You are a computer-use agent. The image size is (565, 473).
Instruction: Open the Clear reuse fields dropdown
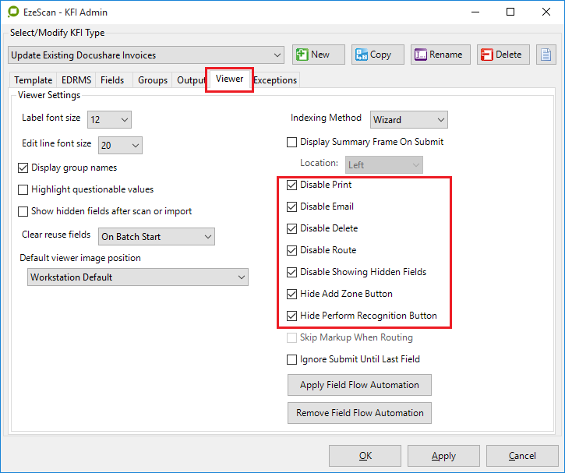click(x=156, y=236)
